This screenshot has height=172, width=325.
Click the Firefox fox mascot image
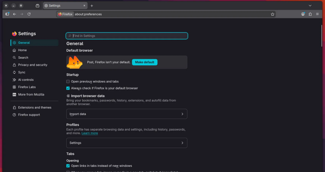75,62
